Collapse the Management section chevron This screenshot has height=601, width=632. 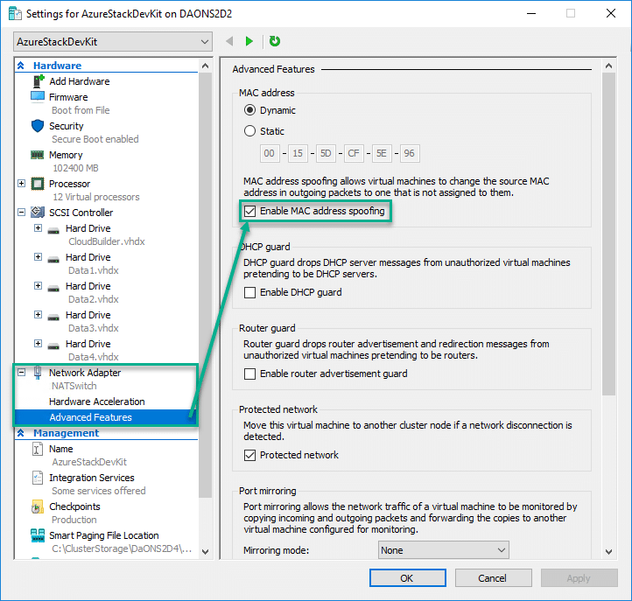tap(20, 433)
